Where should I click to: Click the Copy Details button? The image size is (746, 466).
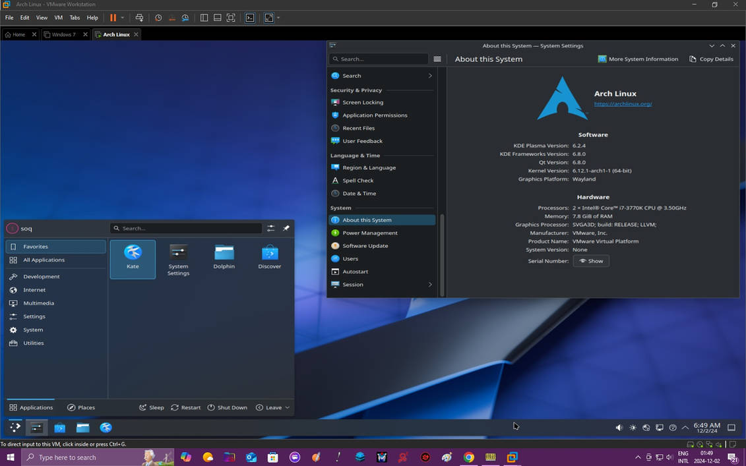(x=711, y=59)
